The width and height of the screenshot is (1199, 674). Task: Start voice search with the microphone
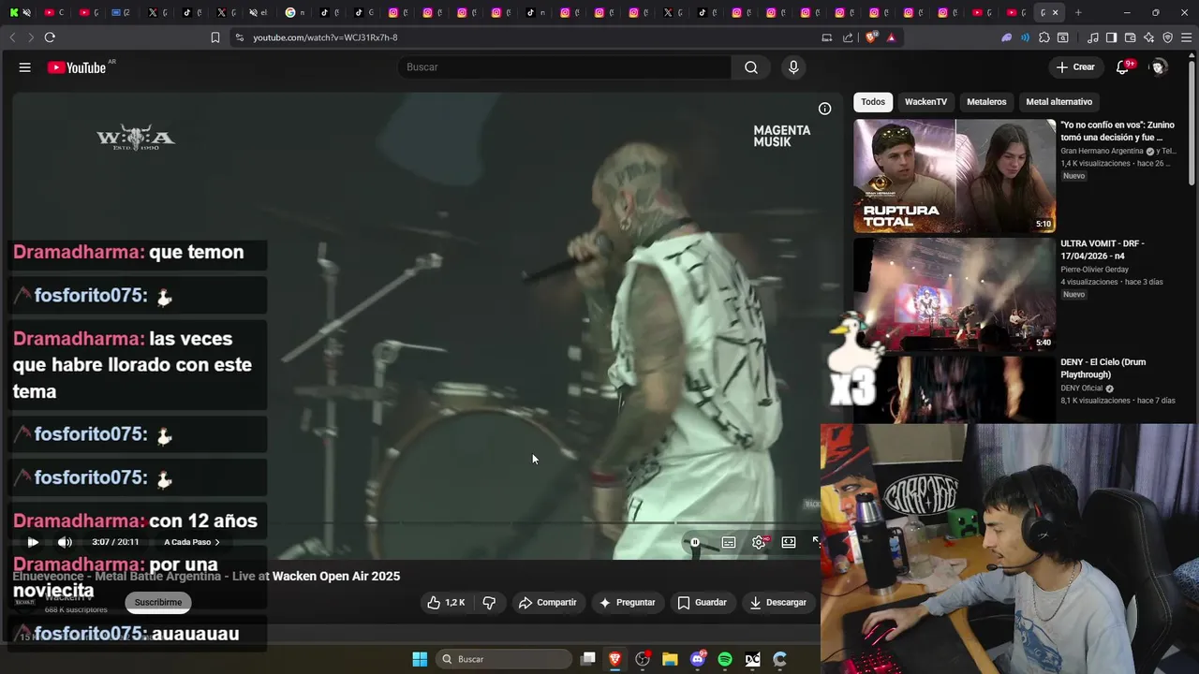tap(793, 67)
